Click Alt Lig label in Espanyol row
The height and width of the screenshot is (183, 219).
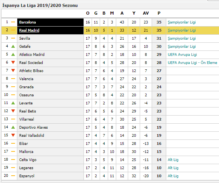point(173,176)
